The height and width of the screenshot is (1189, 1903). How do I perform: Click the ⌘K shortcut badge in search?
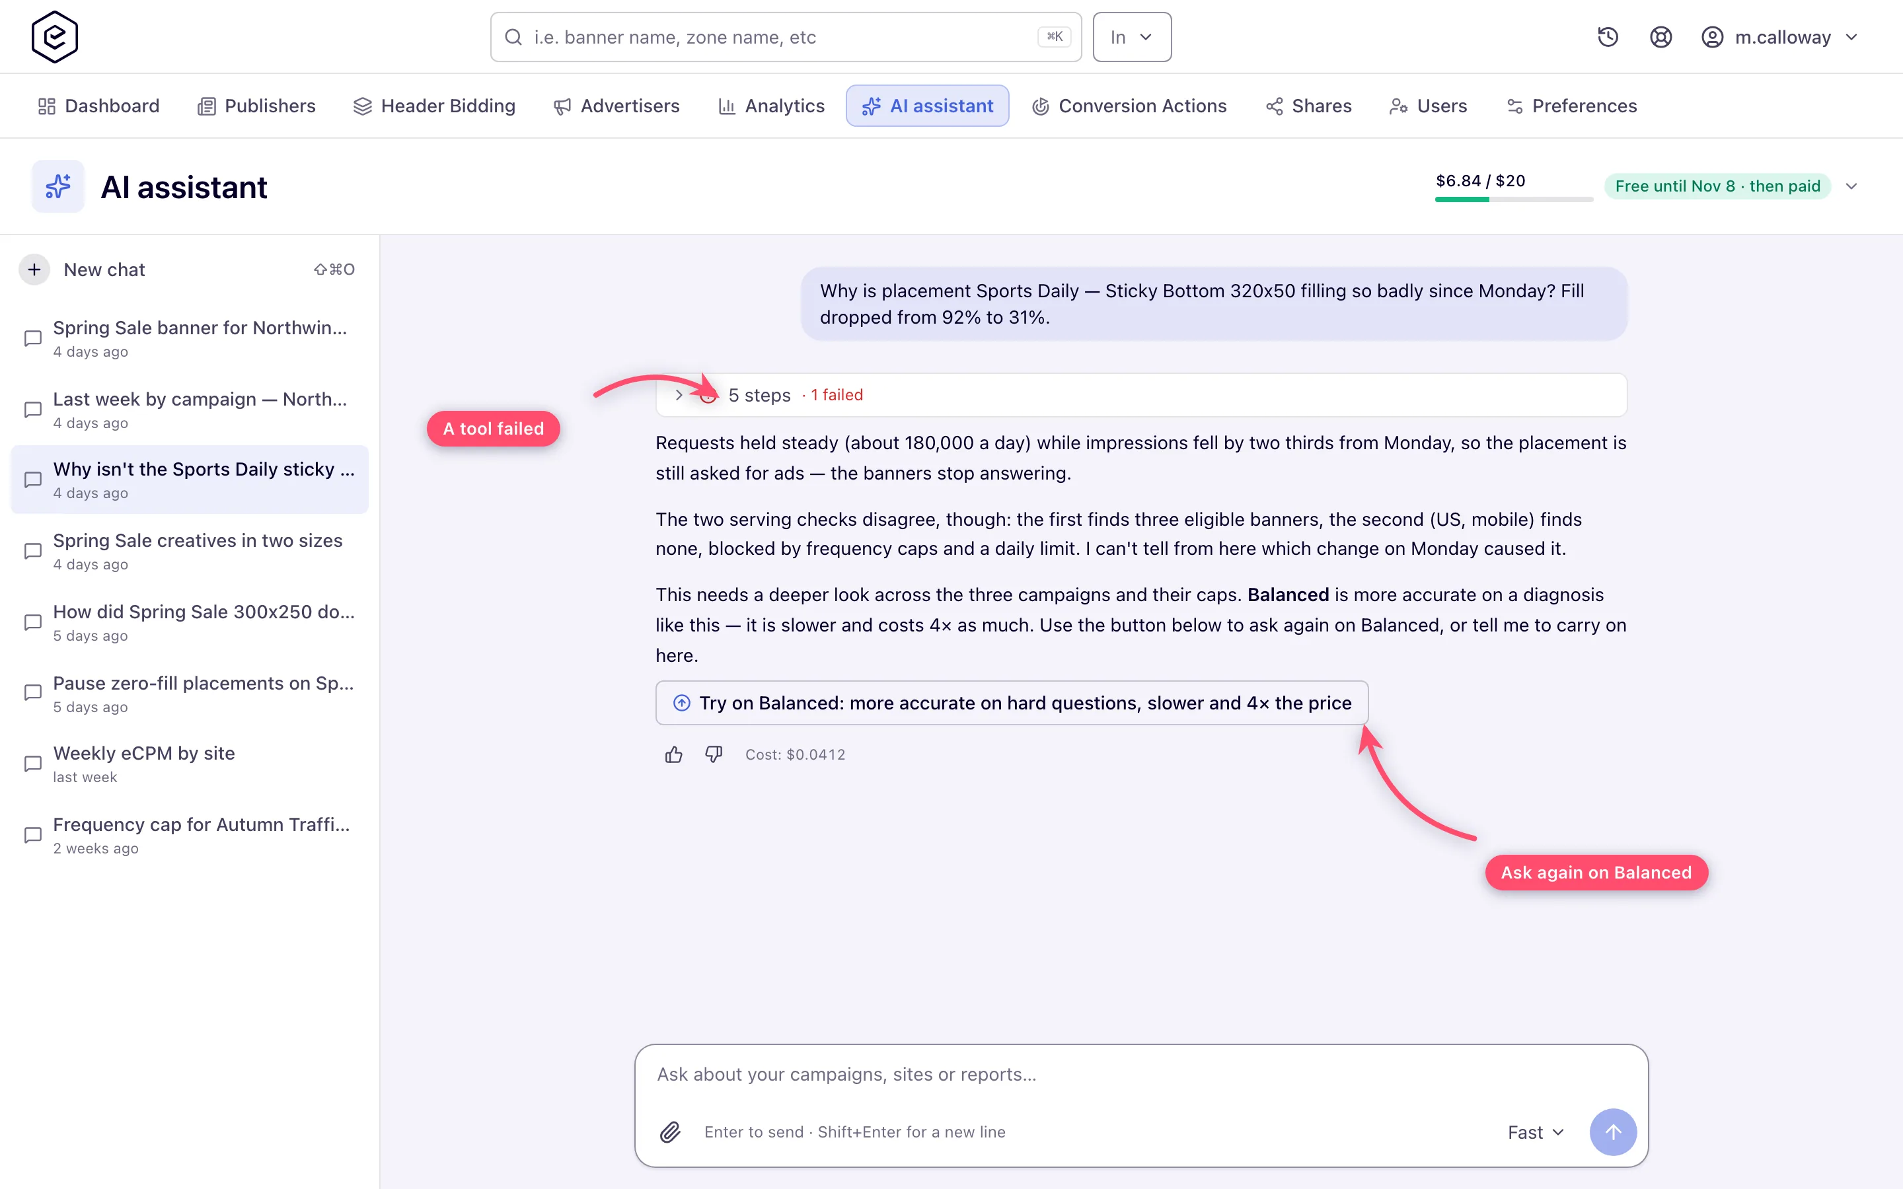click(1055, 37)
